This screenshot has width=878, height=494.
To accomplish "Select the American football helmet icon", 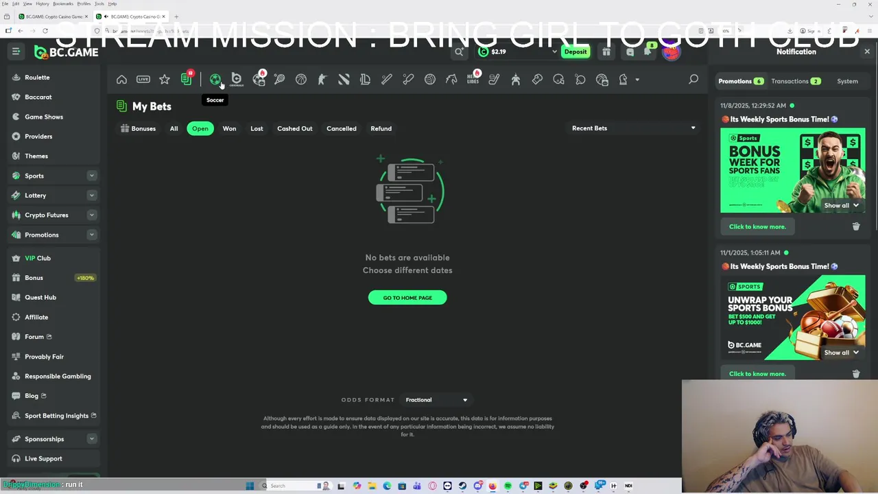I will [x=558, y=80].
